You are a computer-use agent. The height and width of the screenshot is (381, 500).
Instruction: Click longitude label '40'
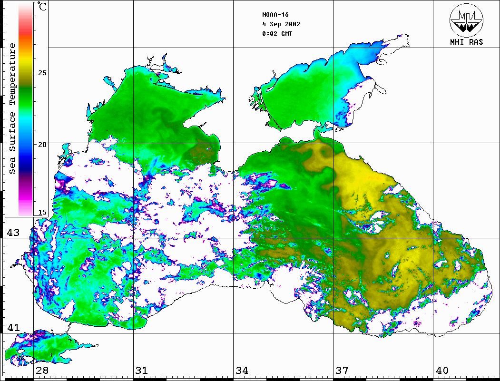click(x=442, y=371)
